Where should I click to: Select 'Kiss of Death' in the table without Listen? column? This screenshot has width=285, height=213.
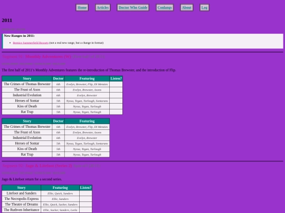[x=27, y=149]
